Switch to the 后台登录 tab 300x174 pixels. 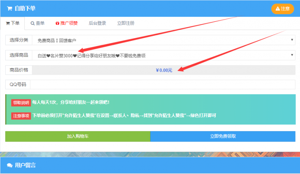coord(97,23)
